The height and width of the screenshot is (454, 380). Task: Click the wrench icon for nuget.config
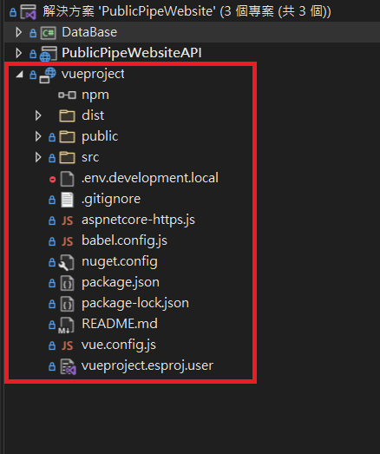tap(67, 262)
